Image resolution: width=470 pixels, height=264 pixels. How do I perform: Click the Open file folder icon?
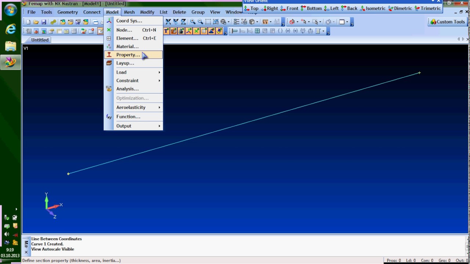click(36, 22)
